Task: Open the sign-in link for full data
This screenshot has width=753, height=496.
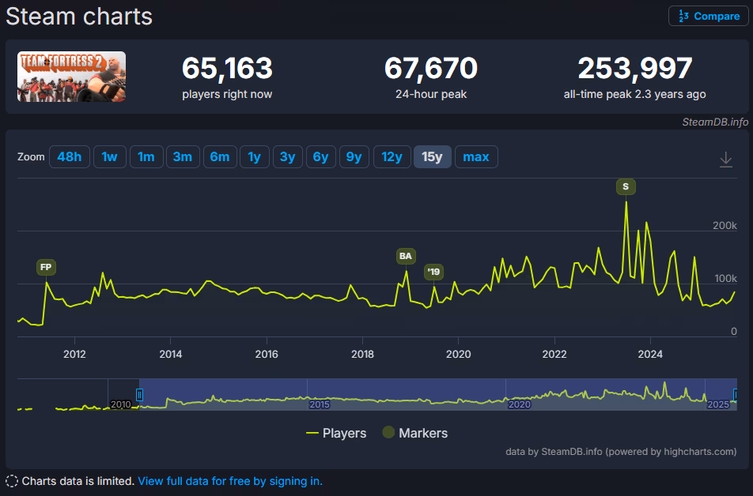Action: click(x=230, y=481)
